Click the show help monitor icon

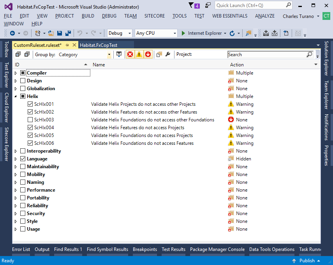(119, 55)
